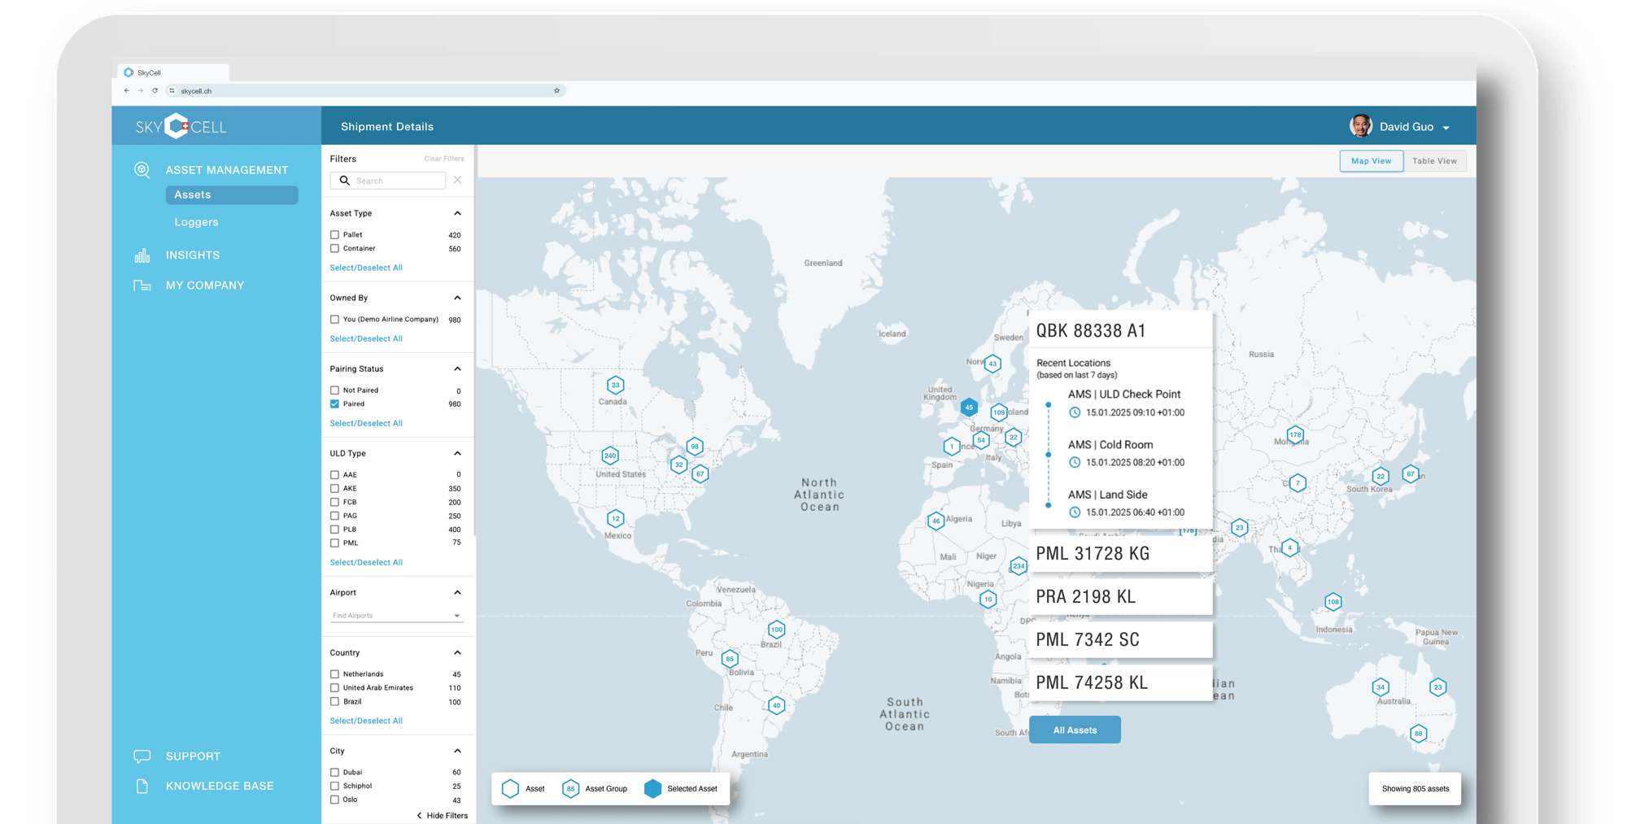Image resolution: width=1627 pixels, height=824 pixels.
Task: Click the All Assets button
Action: coord(1075,730)
